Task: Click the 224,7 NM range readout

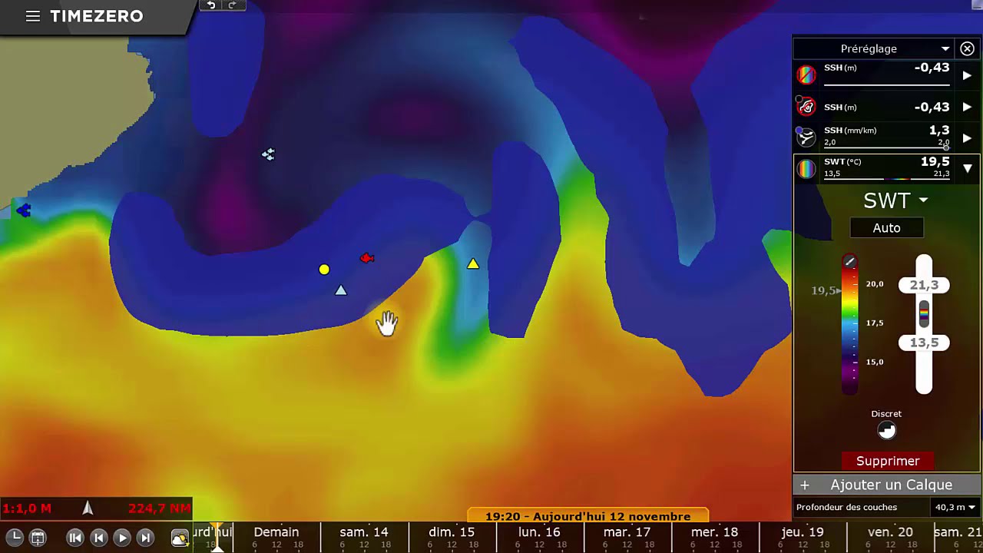Action: (159, 508)
